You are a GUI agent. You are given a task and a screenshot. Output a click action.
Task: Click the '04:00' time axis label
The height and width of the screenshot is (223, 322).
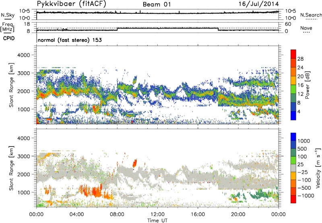click(x=76, y=215)
